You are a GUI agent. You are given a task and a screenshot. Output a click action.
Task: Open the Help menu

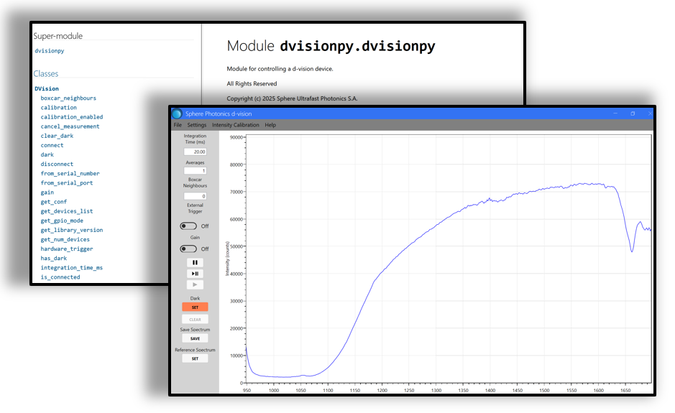coord(270,125)
